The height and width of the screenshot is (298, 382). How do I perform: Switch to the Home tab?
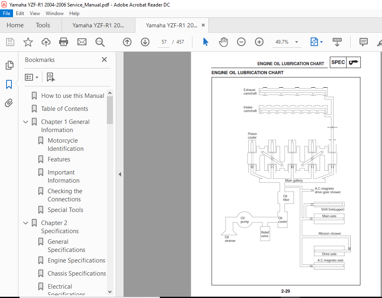pyautogui.click(x=15, y=25)
